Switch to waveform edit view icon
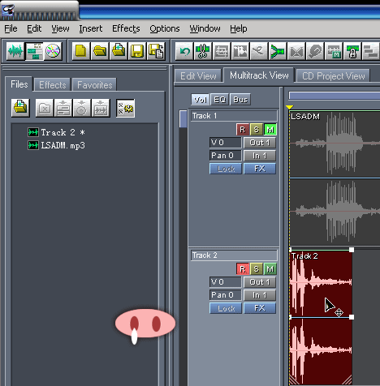The height and width of the screenshot is (386, 380). pyautogui.click(x=15, y=51)
